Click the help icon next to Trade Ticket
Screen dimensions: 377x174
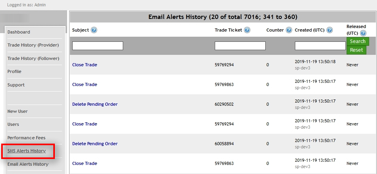point(247,30)
